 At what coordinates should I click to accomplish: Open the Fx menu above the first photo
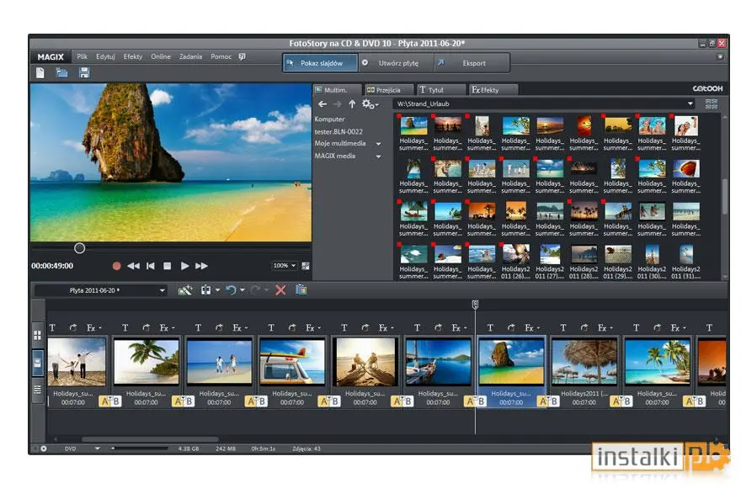93,328
